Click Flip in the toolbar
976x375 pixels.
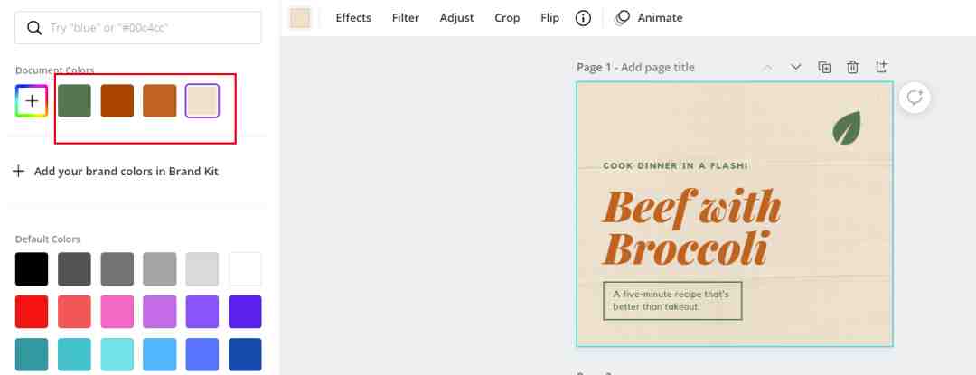[x=549, y=18]
